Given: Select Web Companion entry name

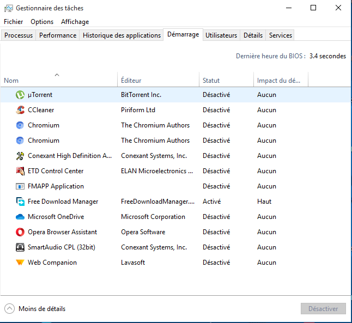Looking at the screenshot, I should (x=52, y=263).
